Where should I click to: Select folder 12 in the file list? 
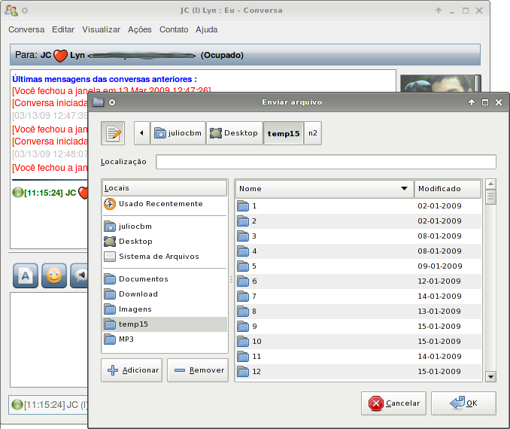point(359,371)
